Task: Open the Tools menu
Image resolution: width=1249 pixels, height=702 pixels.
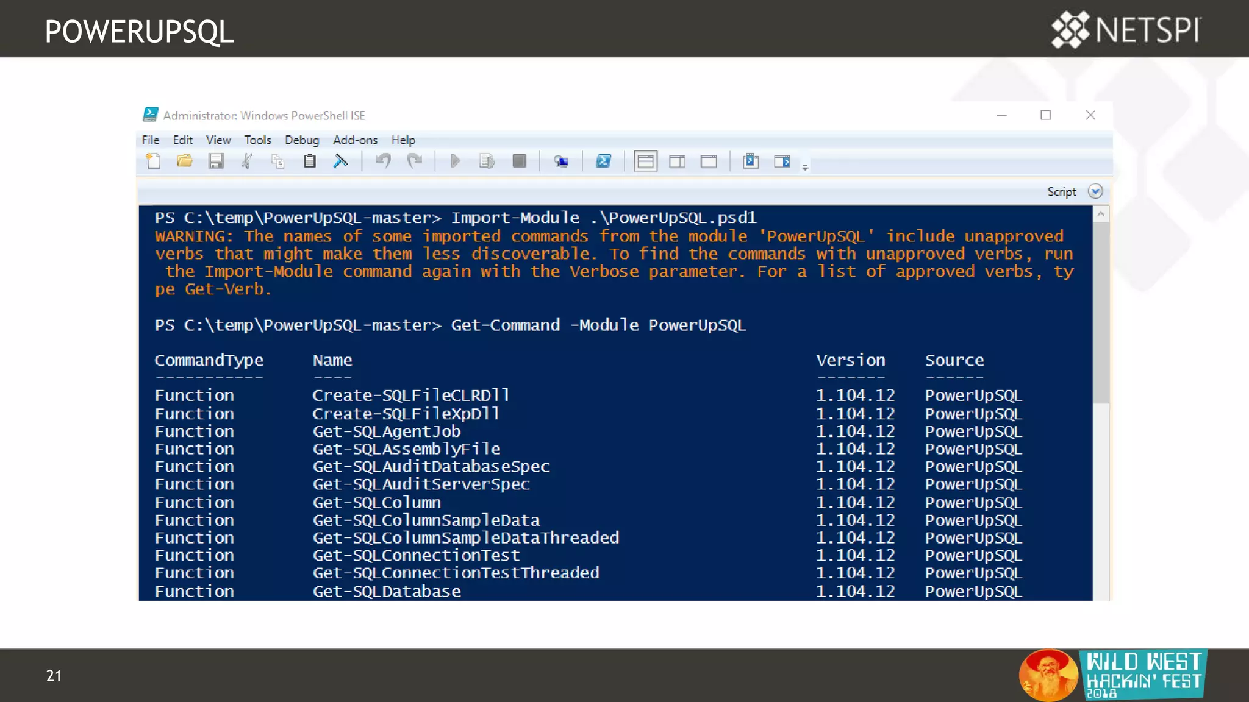Action: [x=257, y=140]
